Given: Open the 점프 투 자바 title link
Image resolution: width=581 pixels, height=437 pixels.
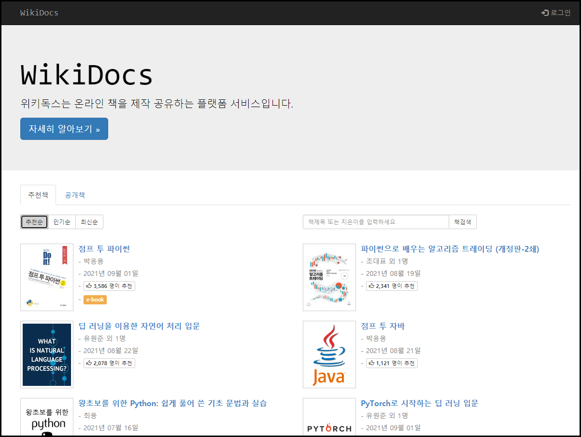Looking at the screenshot, I should (383, 326).
